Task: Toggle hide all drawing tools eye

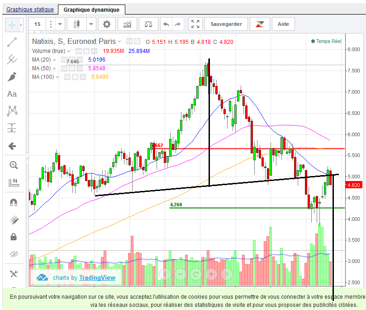Action: click(14, 254)
